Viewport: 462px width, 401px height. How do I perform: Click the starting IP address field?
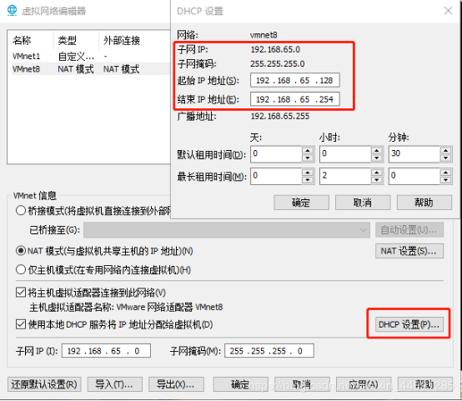click(x=295, y=80)
